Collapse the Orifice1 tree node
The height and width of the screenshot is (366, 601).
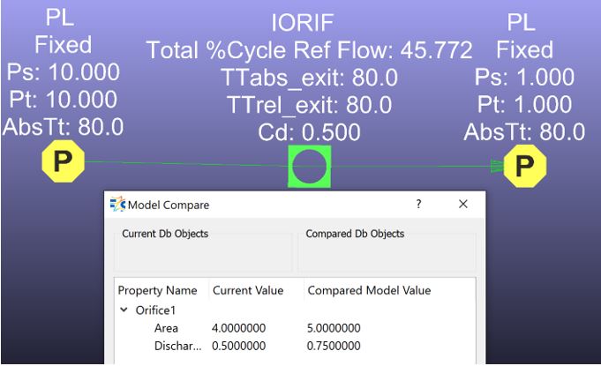point(123,310)
